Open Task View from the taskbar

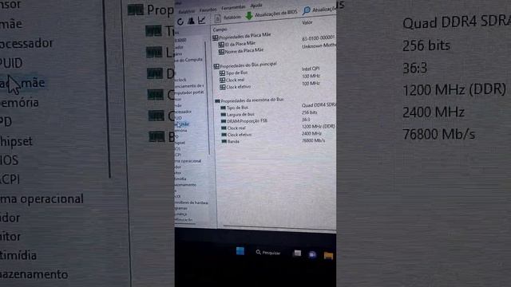pos(297,254)
